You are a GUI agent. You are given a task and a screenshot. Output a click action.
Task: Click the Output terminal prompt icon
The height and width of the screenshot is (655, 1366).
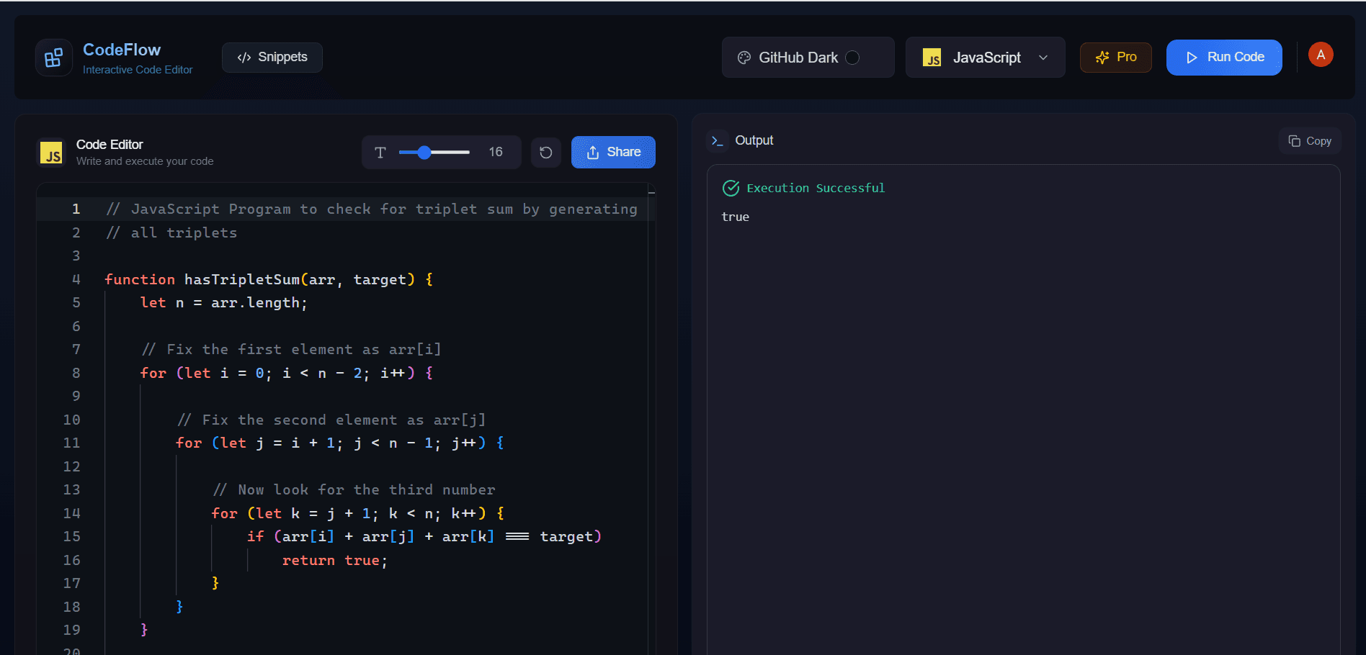717,141
